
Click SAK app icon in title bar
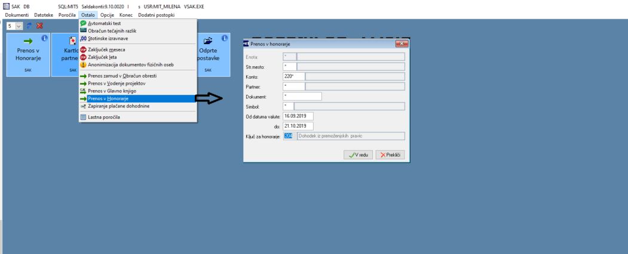click(5, 7)
